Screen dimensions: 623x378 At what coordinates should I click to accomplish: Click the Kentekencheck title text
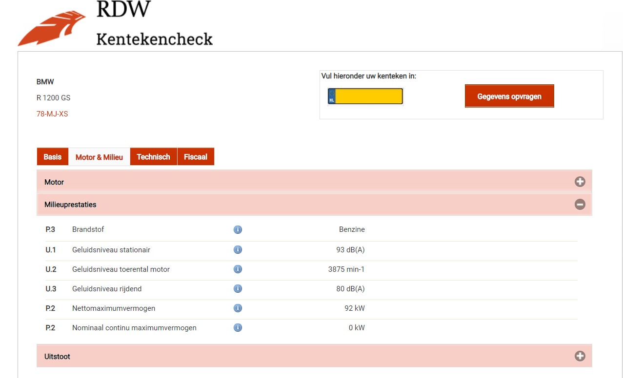(x=154, y=39)
